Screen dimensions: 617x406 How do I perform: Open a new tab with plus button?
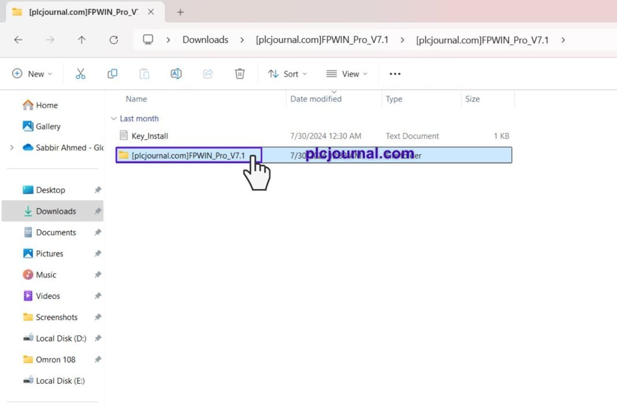pyautogui.click(x=180, y=12)
